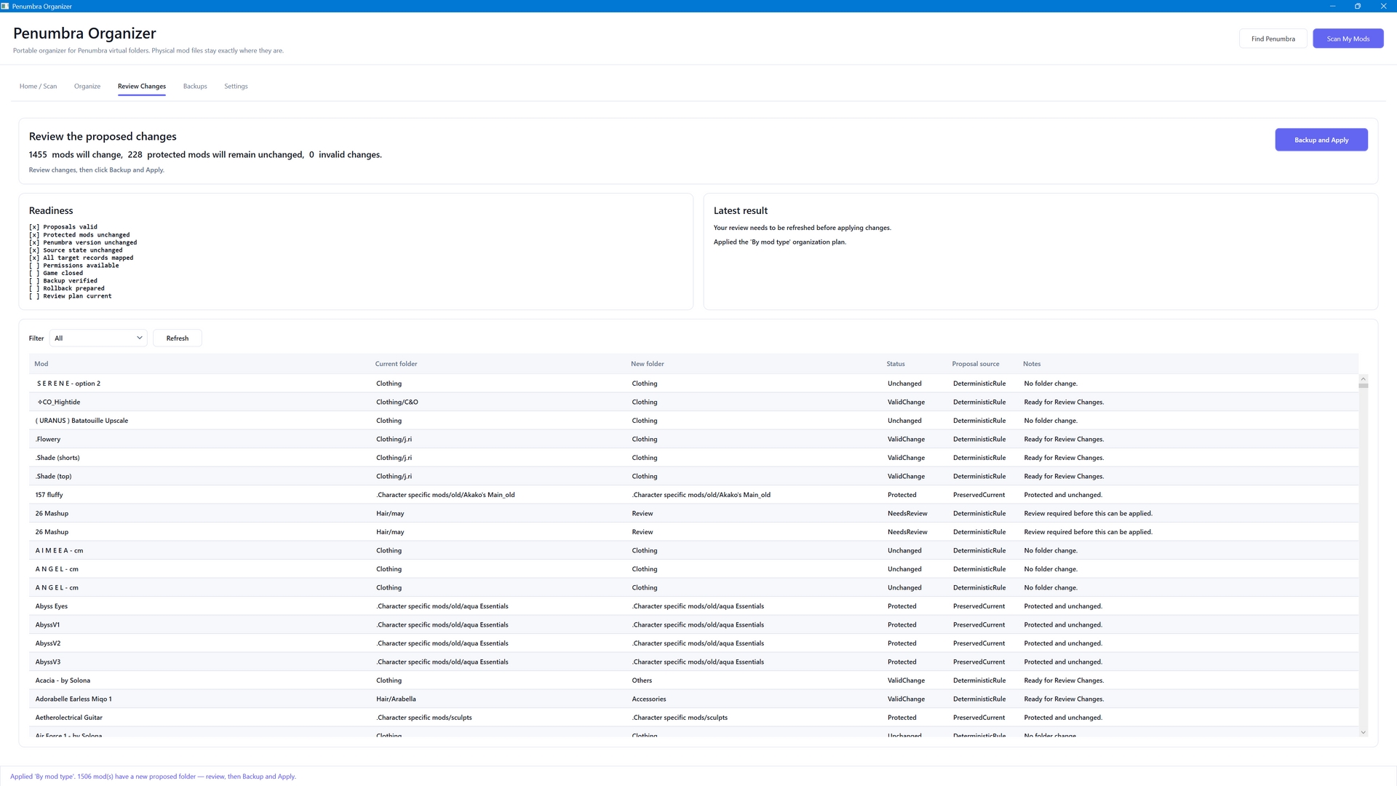Click the Protected status of '157 fluffy'
This screenshot has height=786, width=1397.
[902, 495]
